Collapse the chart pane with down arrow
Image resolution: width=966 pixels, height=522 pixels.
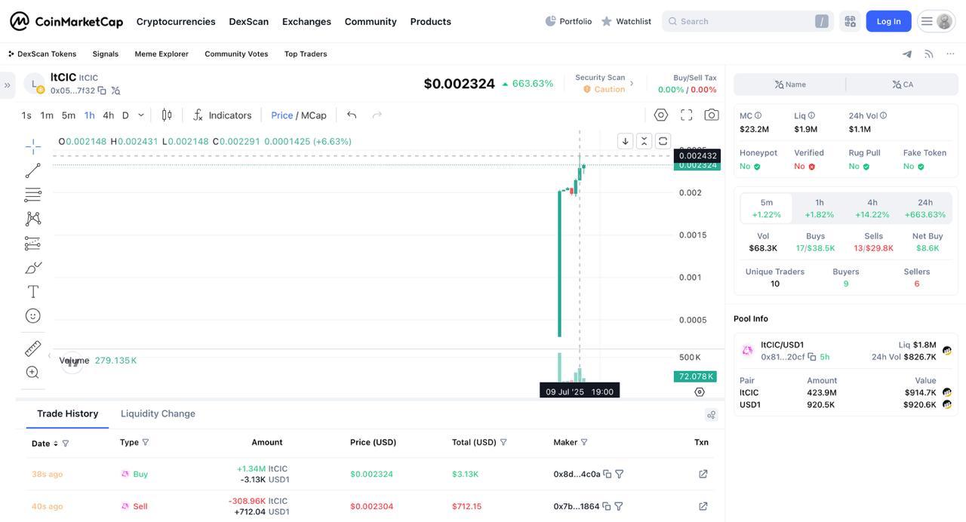625,141
